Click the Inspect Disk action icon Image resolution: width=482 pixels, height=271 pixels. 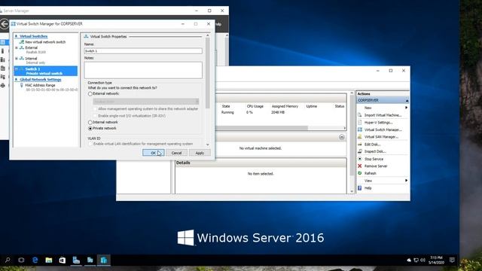pyautogui.click(x=360, y=151)
